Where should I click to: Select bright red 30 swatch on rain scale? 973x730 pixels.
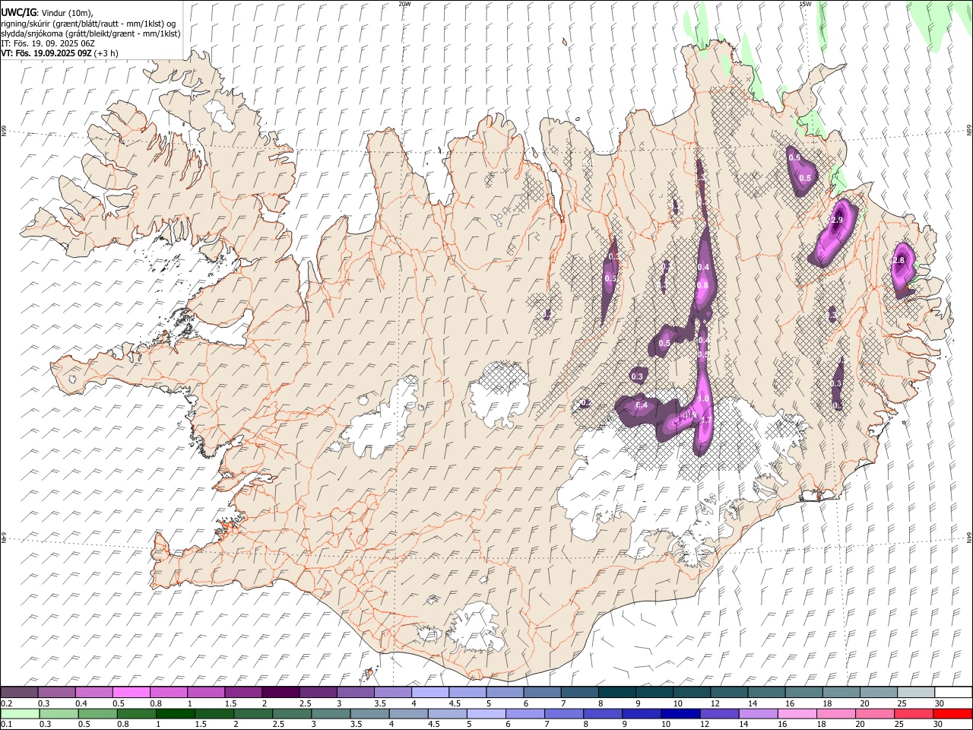pyautogui.click(x=952, y=713)
